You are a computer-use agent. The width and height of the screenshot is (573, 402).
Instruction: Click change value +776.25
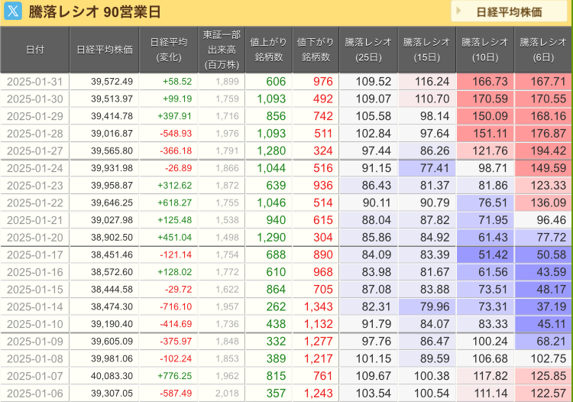[x=175, y=376]
